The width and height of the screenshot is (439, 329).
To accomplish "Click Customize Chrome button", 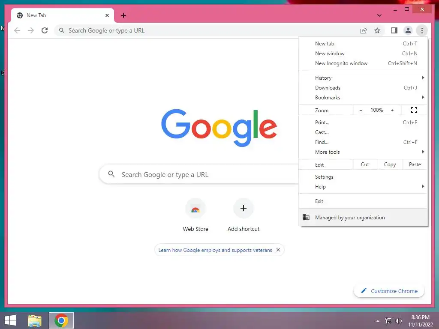I will 389,291.
